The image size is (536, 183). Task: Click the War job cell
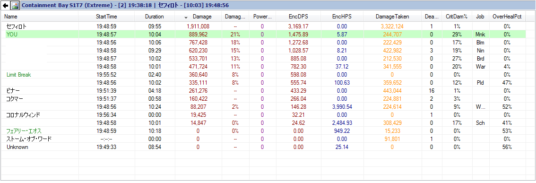coord(480,67)
